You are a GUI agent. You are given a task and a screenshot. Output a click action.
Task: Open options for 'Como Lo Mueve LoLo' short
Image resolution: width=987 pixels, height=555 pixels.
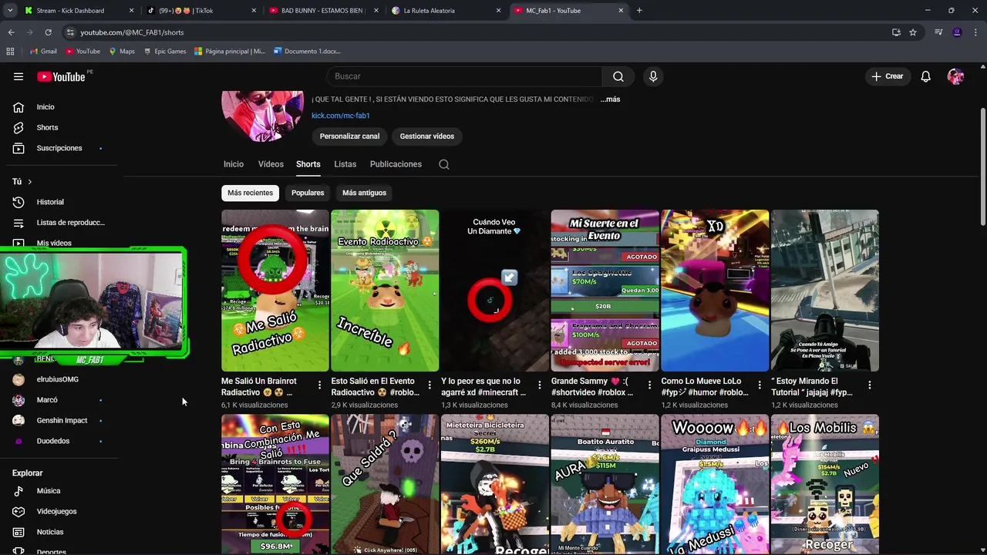coord(760,385)
